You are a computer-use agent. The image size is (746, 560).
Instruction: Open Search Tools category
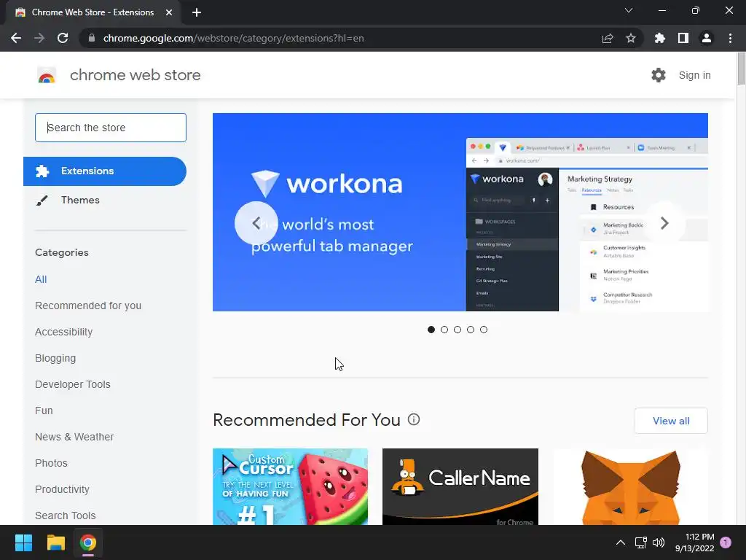[x=65, y=516]
